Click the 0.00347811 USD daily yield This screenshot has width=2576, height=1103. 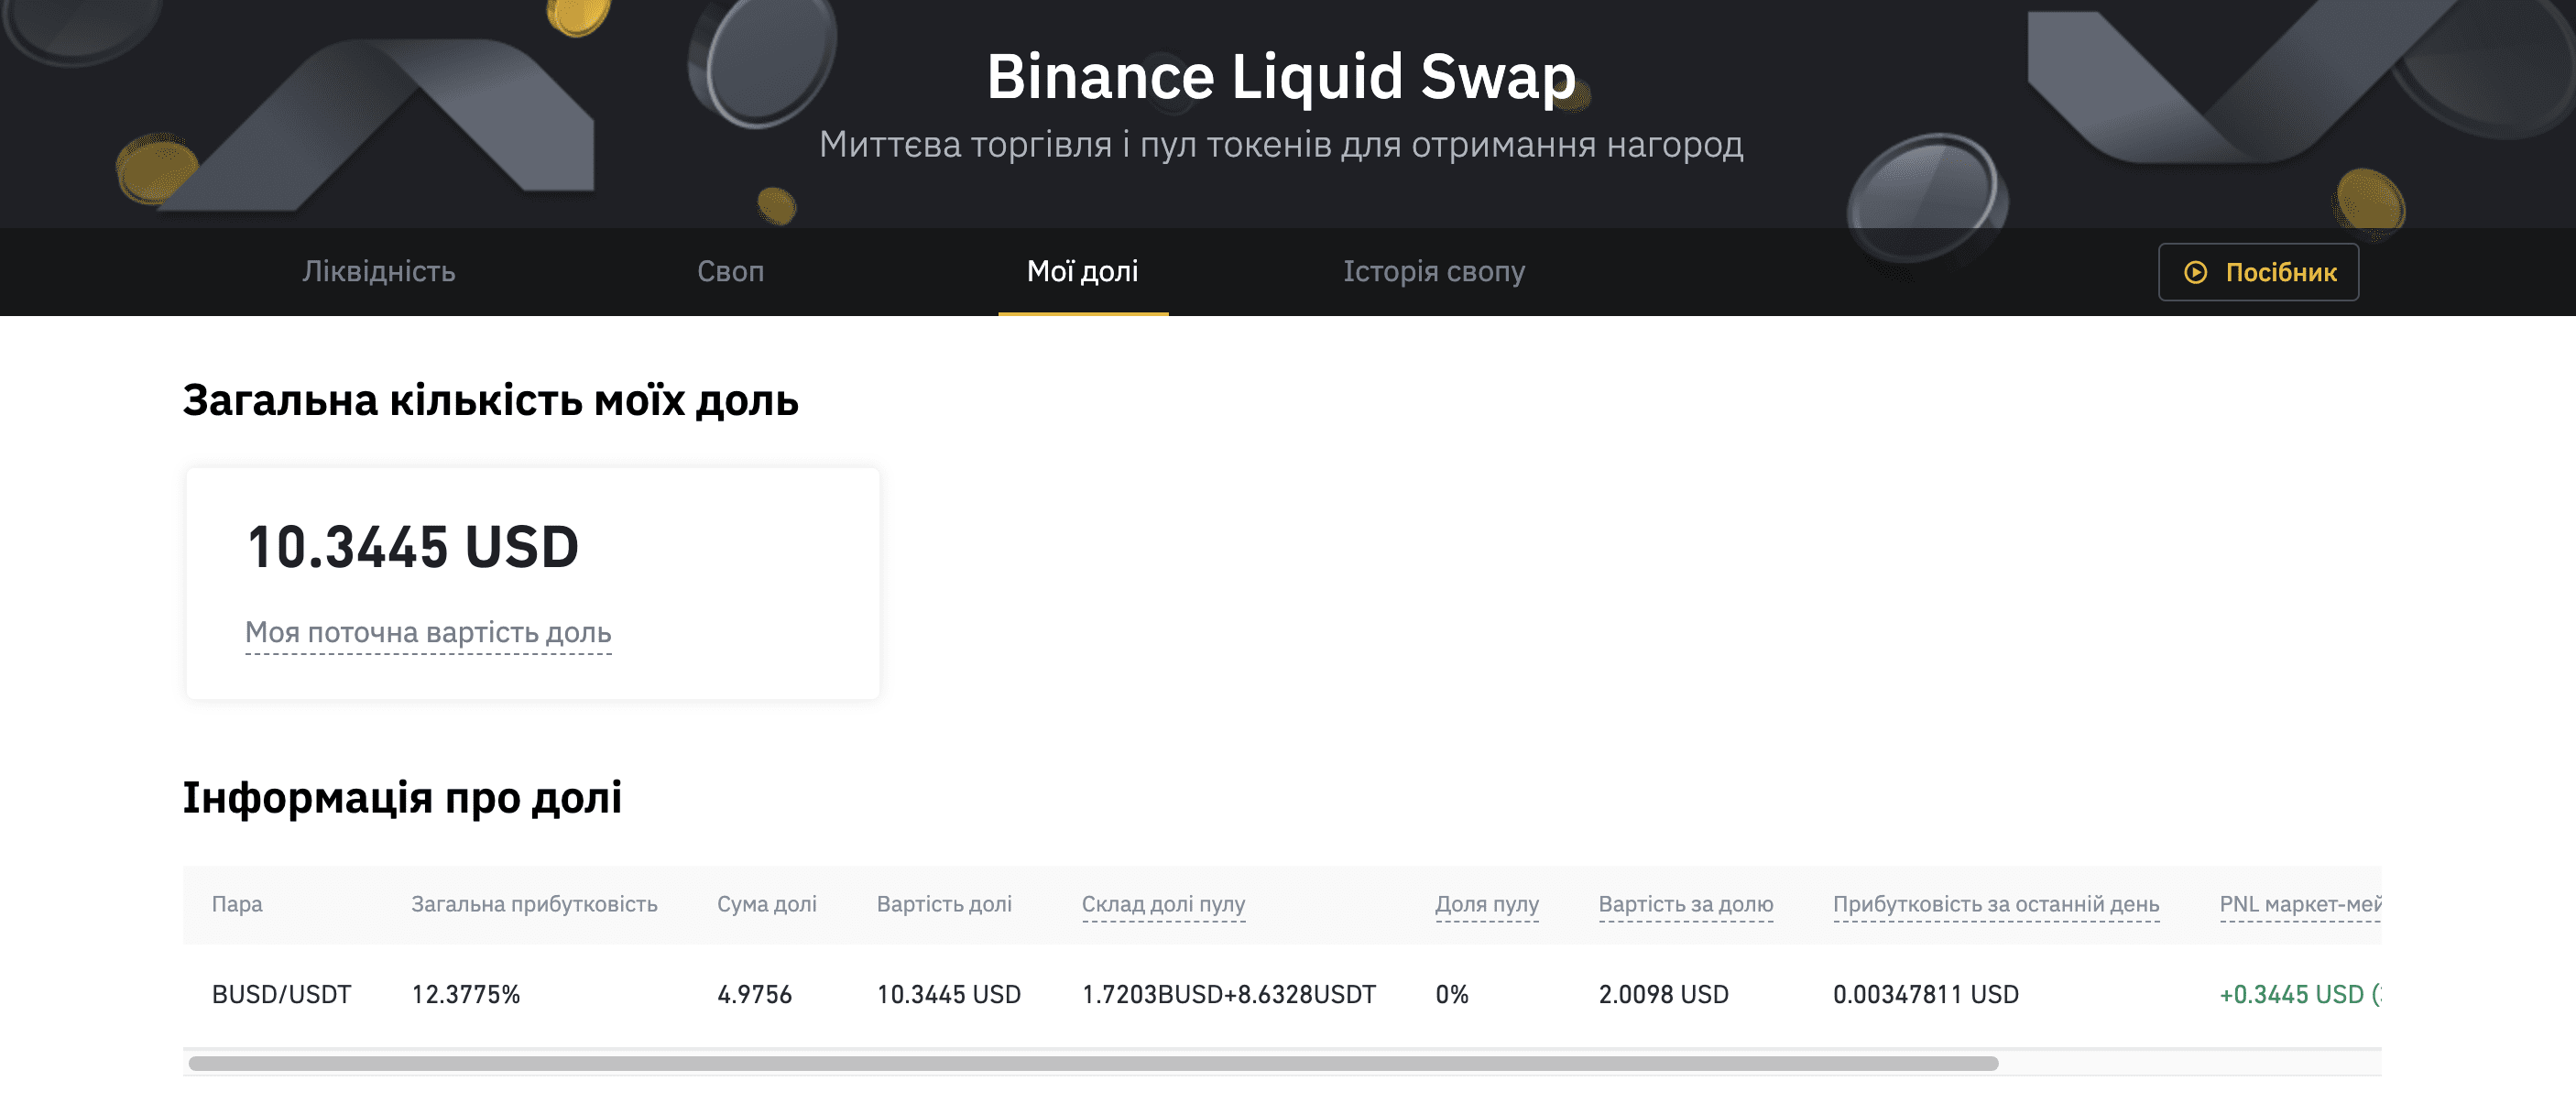[1925, 994]
